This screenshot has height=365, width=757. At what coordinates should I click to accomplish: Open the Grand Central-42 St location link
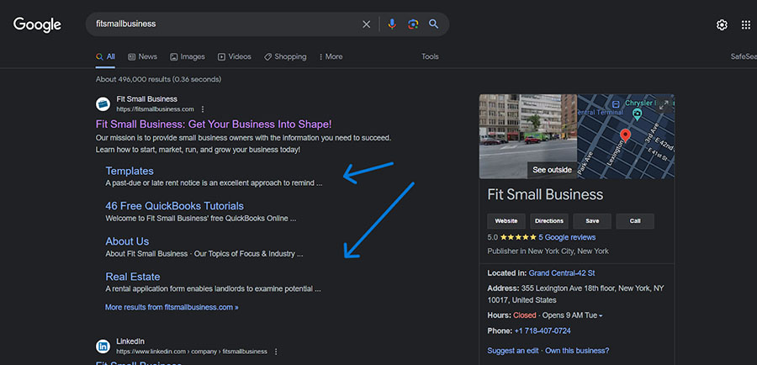coord(562,273)
